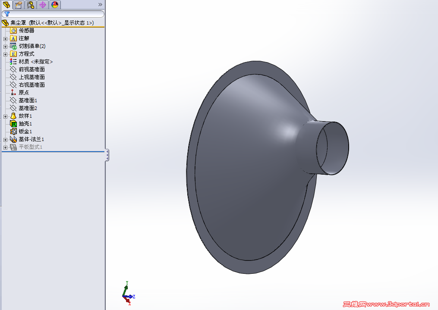The image size is (438, 310).
Task: Click the PropertyManager hand icon tab
Action: [18, 5]
